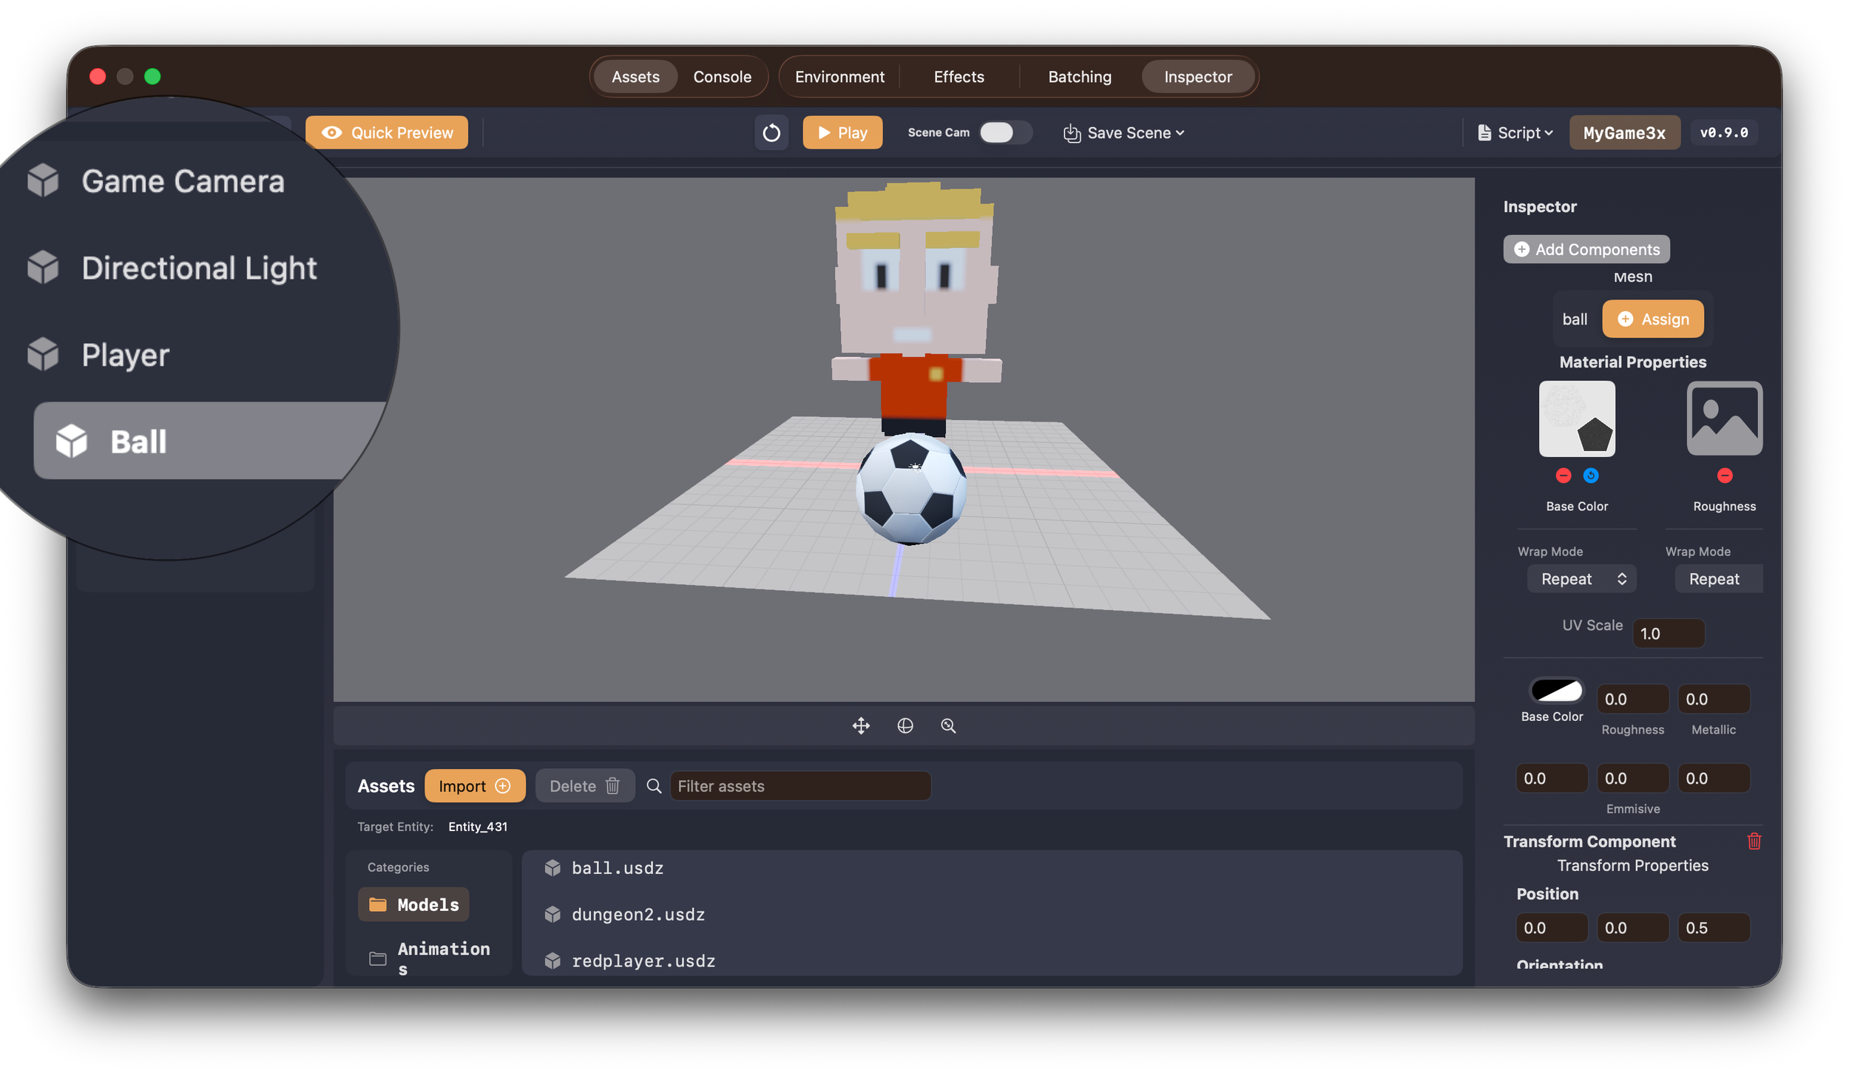This screenshot has width=1849, height=1076.
Task: Select the pan/move viewport icon
Action: click(861, 725)
